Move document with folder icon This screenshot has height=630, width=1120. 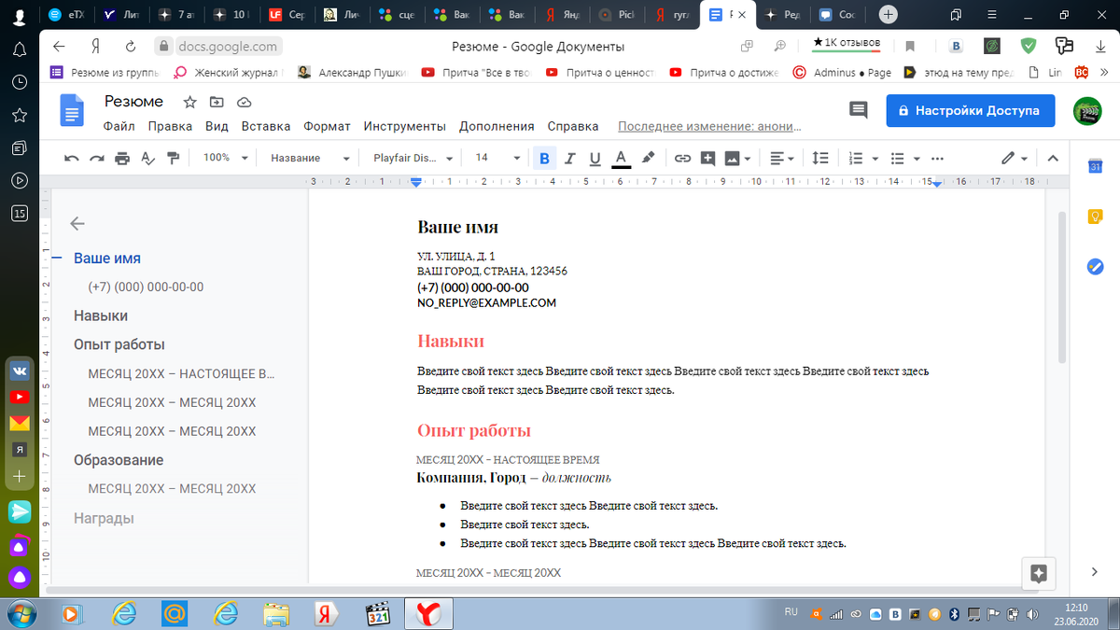click(217, 102)
